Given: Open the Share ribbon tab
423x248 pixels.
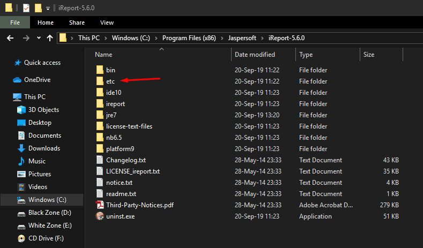Looking at the screenshot, I should (77, 22).
